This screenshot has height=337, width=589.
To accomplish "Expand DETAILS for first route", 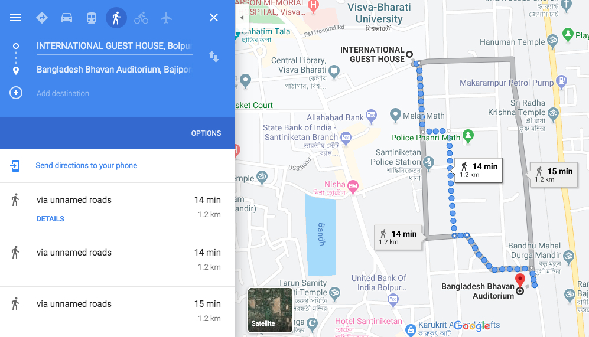I will tap(50, 219).
